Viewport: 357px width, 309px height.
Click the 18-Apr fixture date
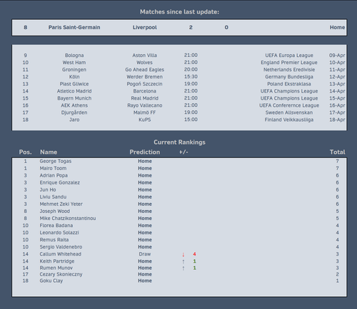pyautogui.click(x=337, y=120)
